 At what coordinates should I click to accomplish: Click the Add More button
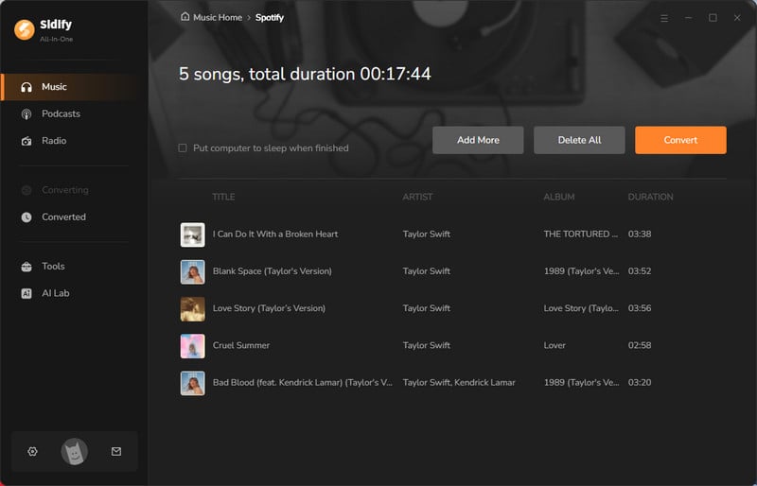pos(478,140)
